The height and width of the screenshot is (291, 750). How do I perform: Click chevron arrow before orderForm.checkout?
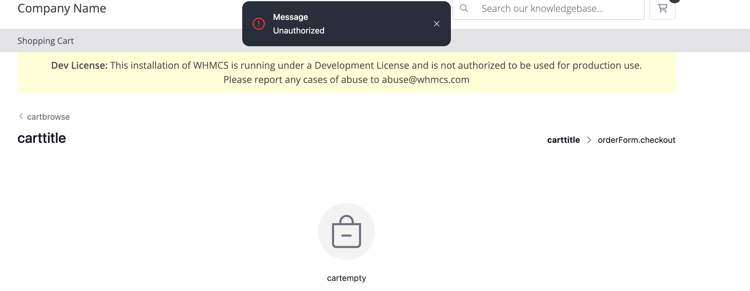[x=589, y=140]
